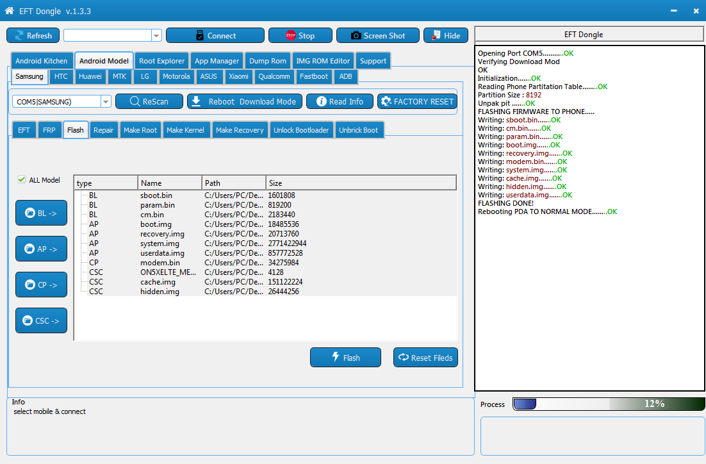Viewport: 706px width, 464px height.
Task: Click the folder icon on CSC button
Action: tap(28, 320)
